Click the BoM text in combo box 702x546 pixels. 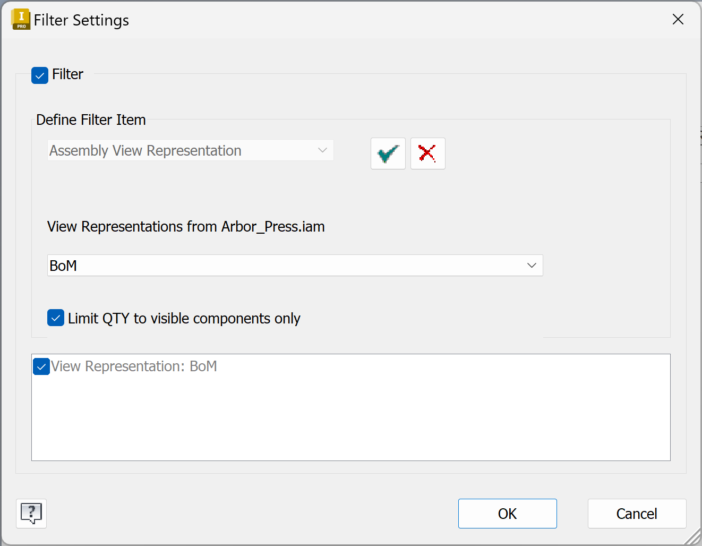63,266
